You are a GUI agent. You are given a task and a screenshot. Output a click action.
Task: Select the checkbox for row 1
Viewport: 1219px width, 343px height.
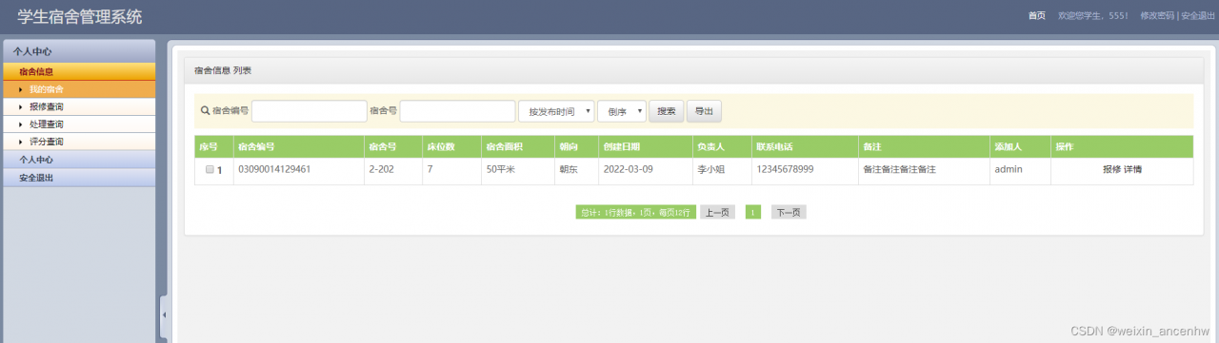pyautogui.click(x=210, y=169)
